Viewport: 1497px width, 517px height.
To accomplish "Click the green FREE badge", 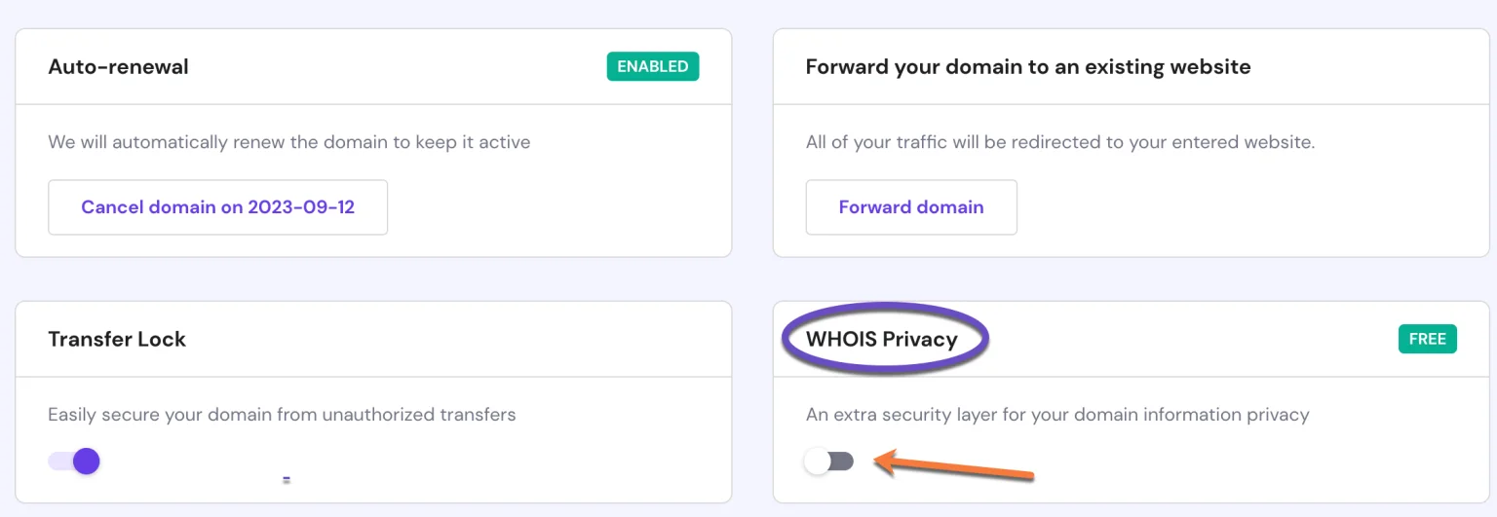I will [1427, 339].
